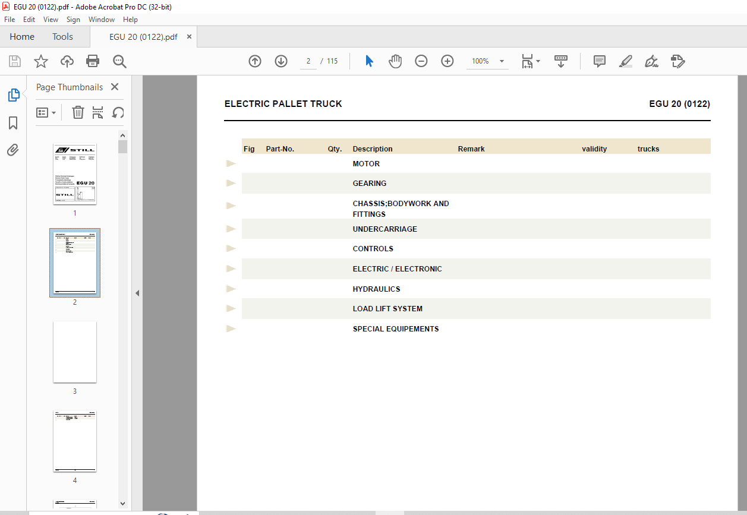The height and width of the screenshot is (515, 747).
Task: Go to next page arrow icon
Action: tap(281, 61)
